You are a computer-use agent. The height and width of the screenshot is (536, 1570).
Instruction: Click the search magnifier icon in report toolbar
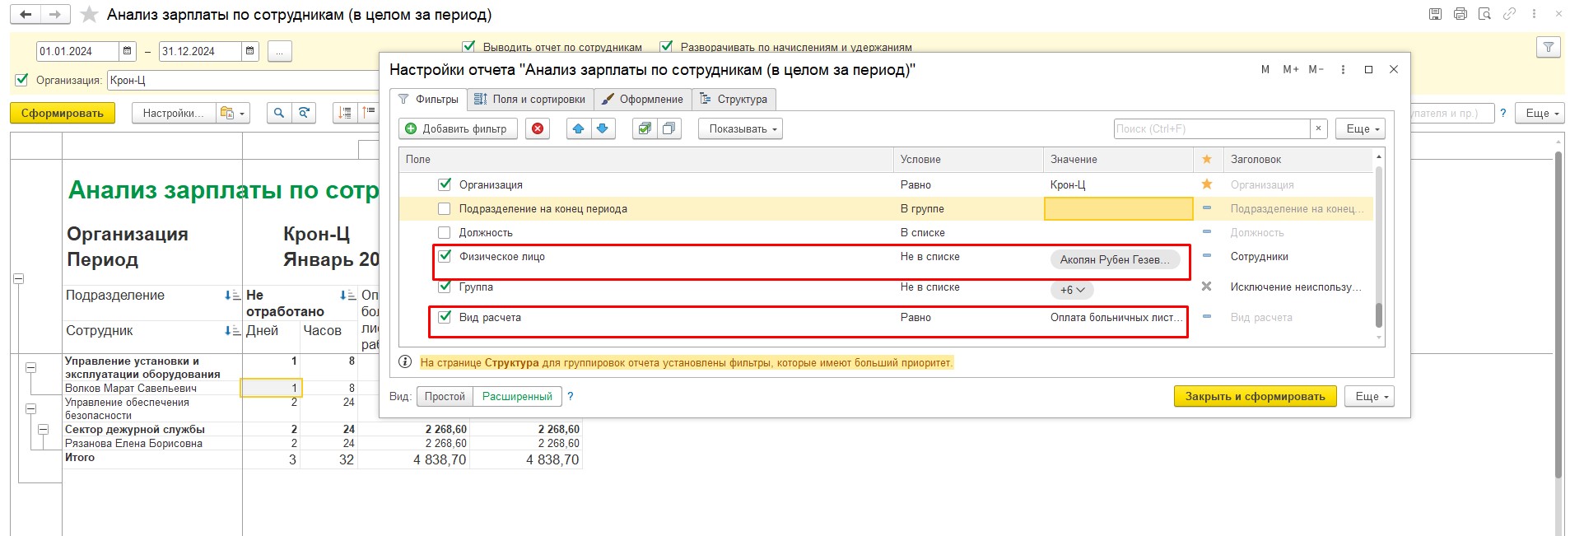click(x=279, y=113)
